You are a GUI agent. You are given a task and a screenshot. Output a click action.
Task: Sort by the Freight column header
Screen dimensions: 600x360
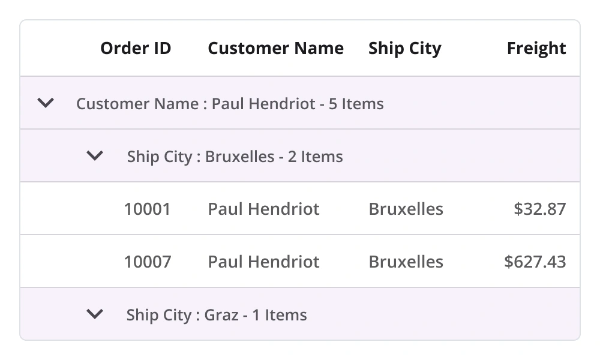[x=536, y=48]
